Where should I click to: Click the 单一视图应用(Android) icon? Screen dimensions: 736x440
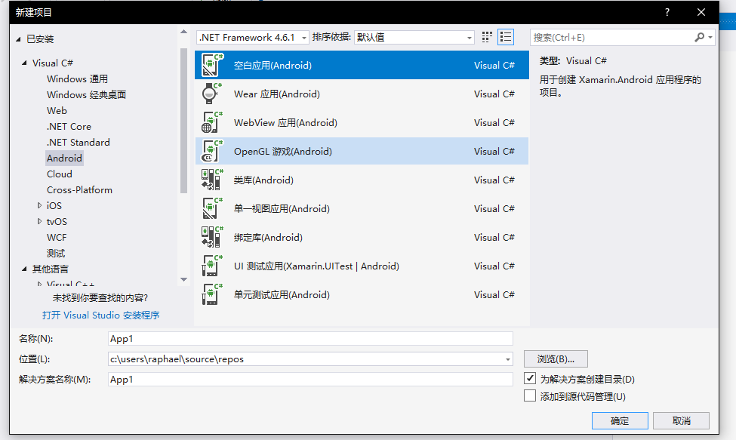click(x=212, y=208)
